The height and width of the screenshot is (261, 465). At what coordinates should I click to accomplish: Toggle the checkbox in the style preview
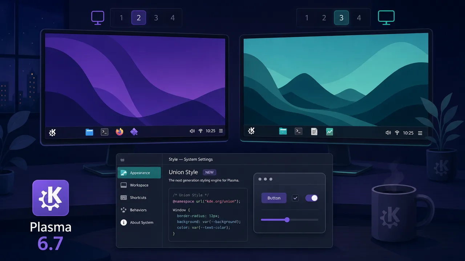(295, 198)
